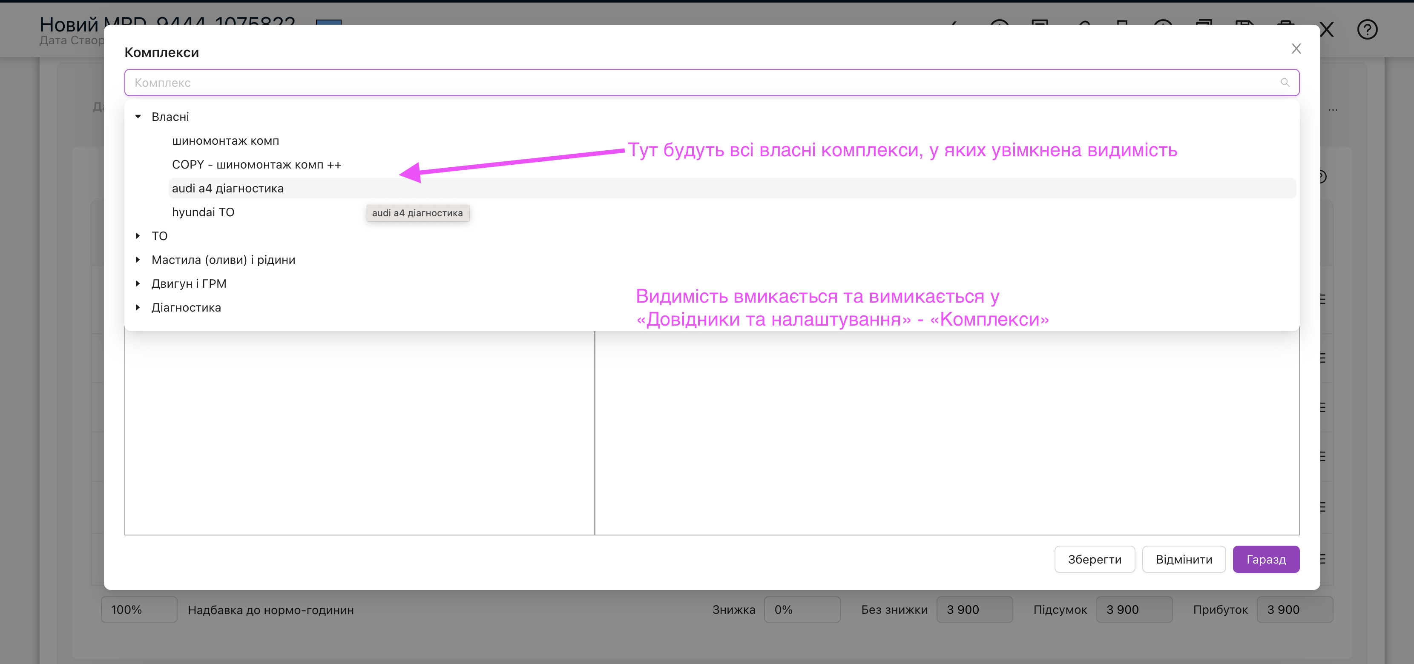1414x664 pixels.
Task: Click the Відмінити button
Action: [x=1184, y=559]
